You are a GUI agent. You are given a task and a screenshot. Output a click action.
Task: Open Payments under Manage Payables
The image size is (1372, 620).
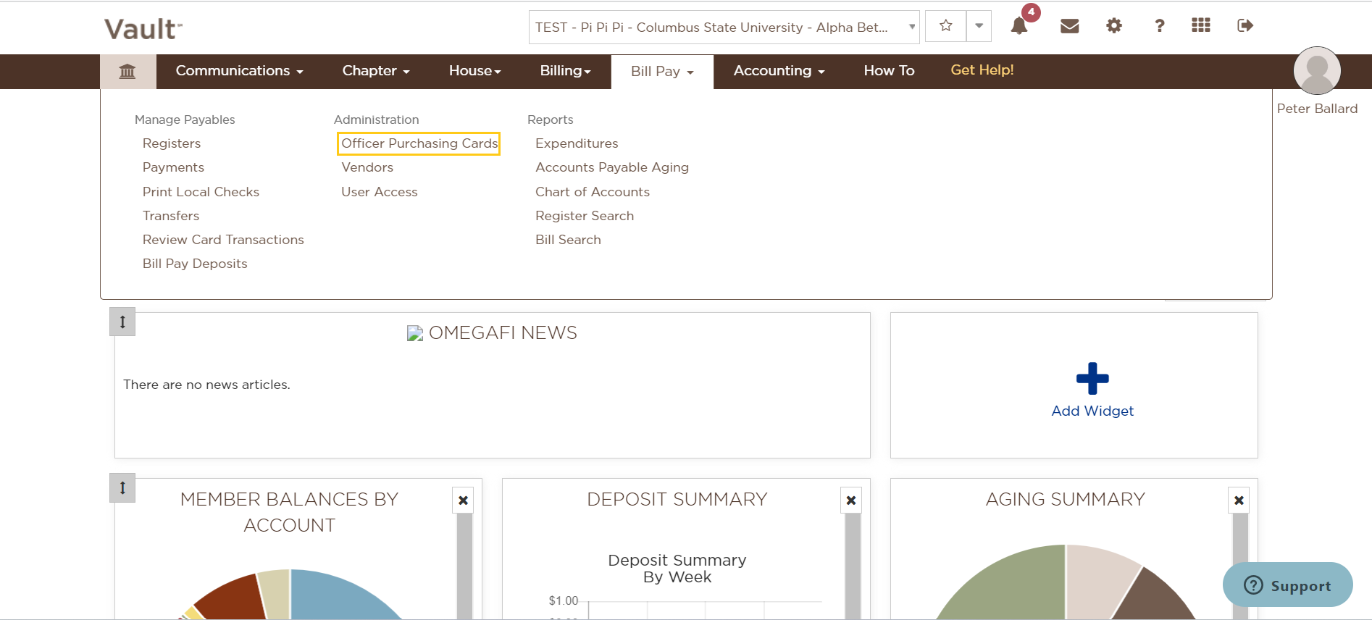(x=173, y=167)
